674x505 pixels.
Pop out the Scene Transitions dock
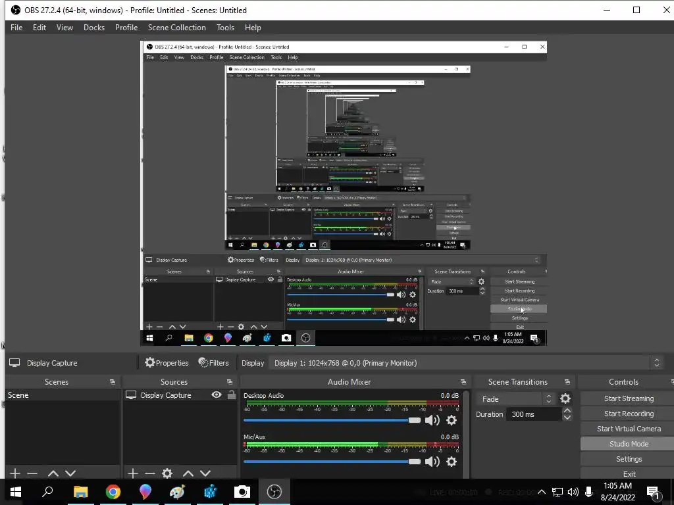[x=567, y=382]
